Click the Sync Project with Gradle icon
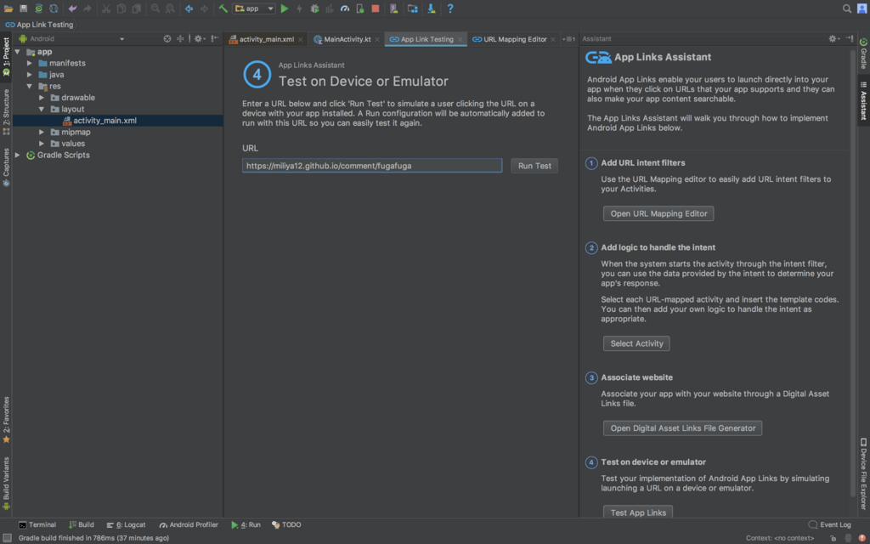 tap(39, 8)
